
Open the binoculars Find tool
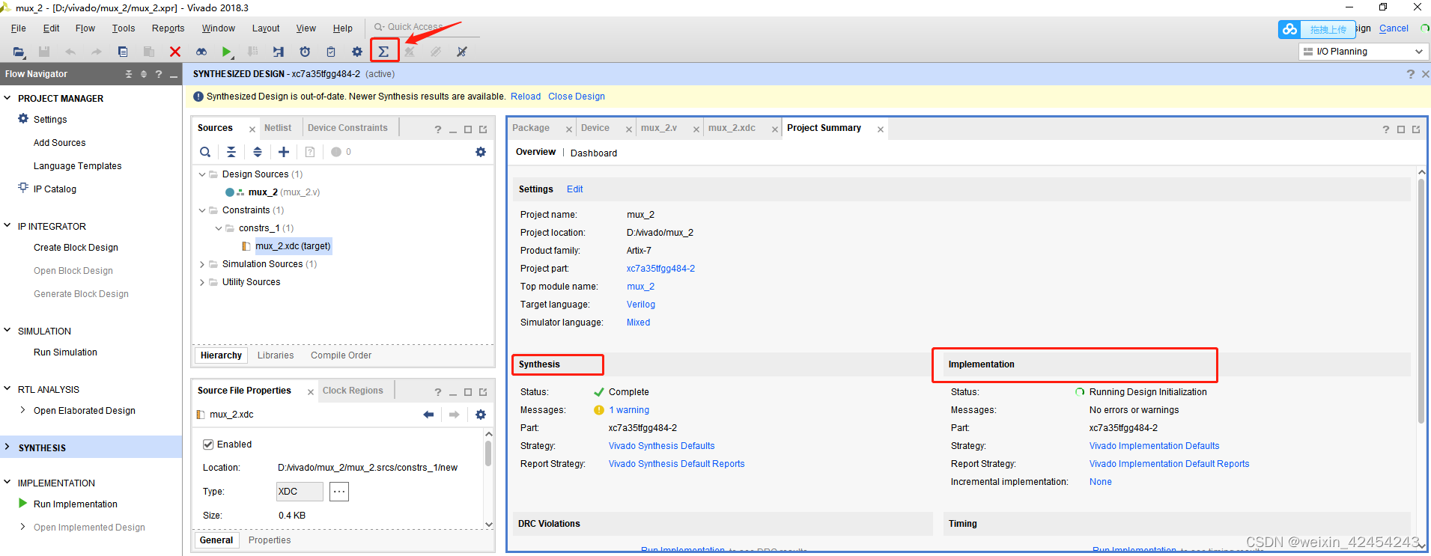pyautogui.click(x=201, y=52)
